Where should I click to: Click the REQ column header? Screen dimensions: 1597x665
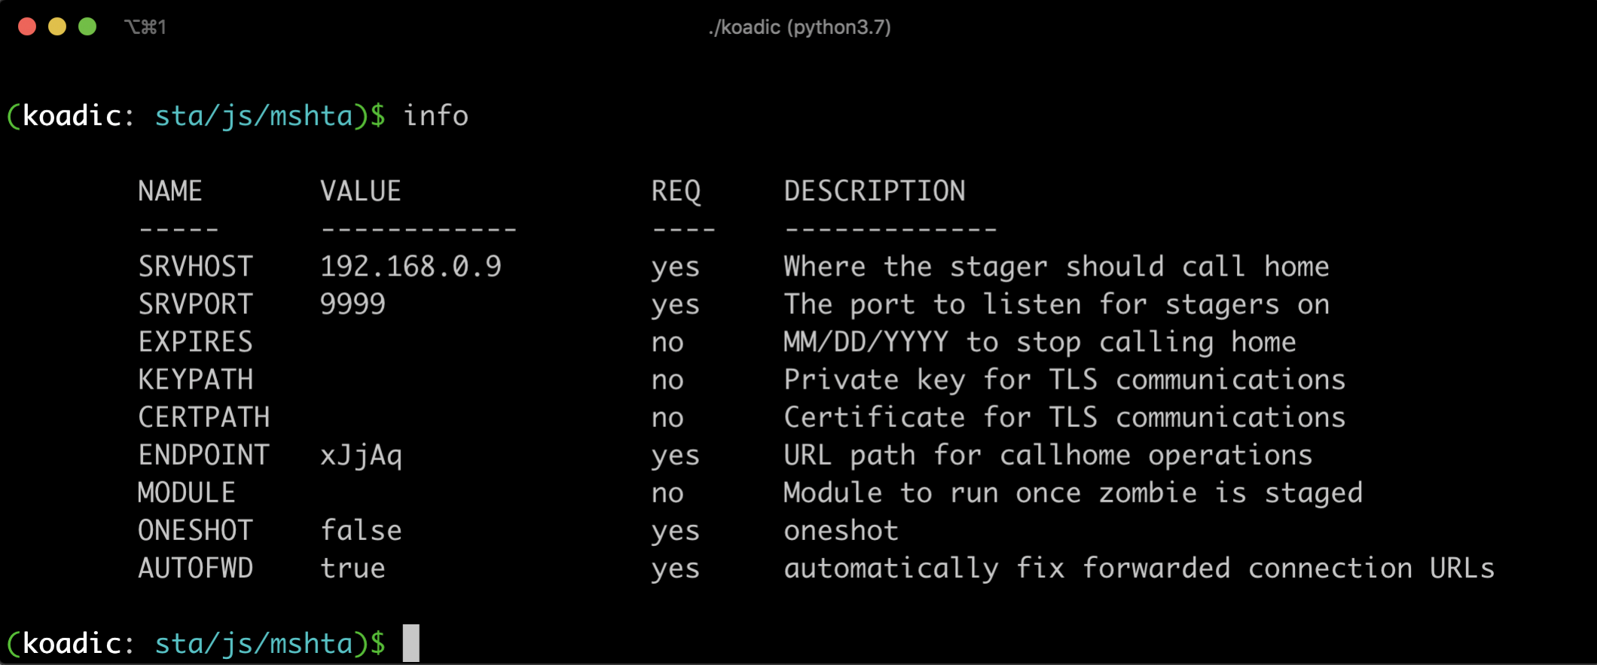(676, 191)
